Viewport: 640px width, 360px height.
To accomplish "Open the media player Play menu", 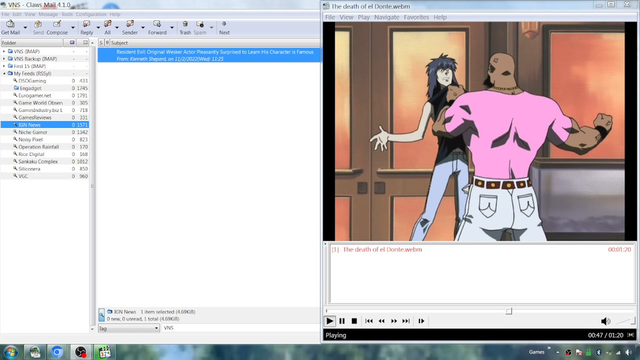I will coord(364,17).
